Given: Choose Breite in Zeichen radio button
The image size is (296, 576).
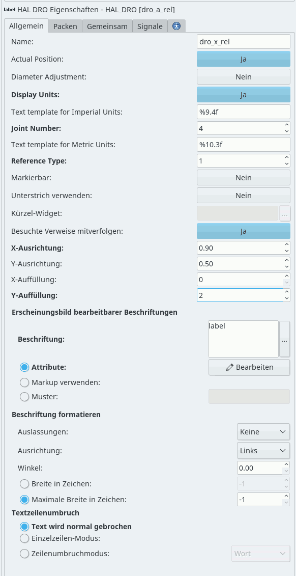Looking at the screenshot, I should pos(24,484).
